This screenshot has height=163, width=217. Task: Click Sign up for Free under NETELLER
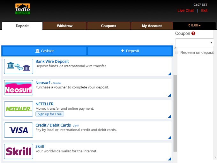(50, 114)
